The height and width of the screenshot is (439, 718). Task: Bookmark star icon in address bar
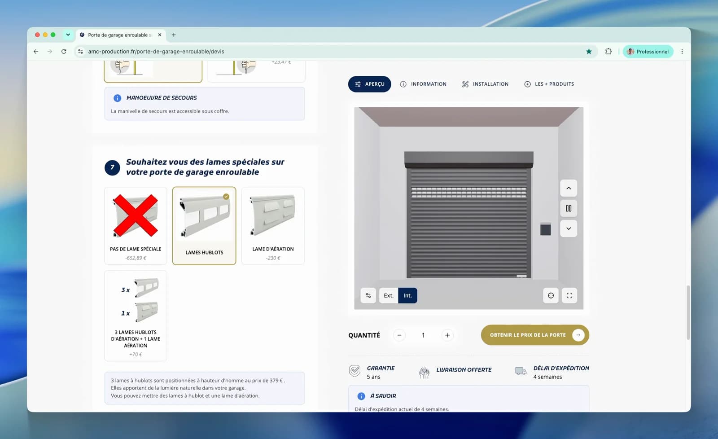click(589, 52)
